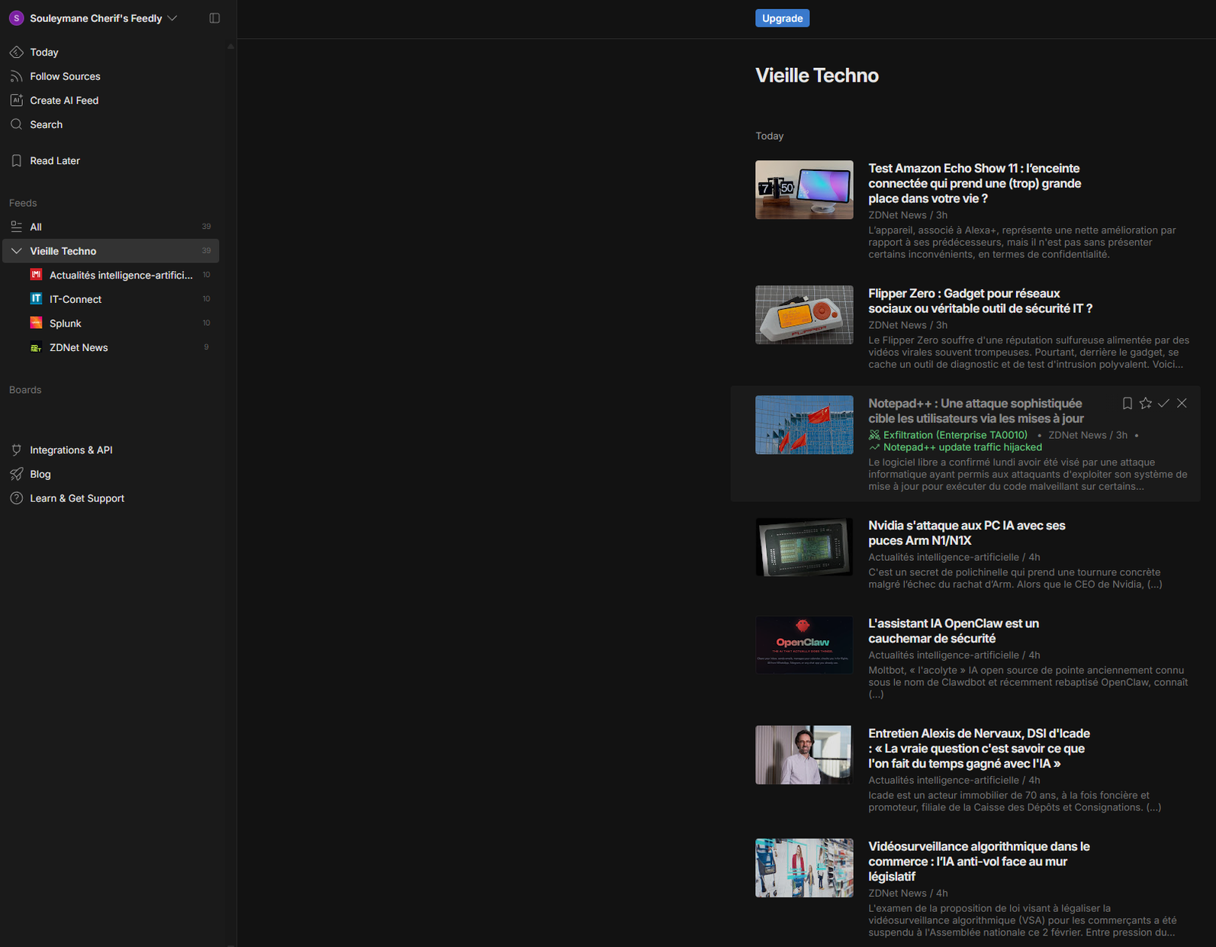Click the summary starting "L'examen de la proposition"
Image resolution: width=1216 pixels, height=947 pixels.
point(1022,920)
